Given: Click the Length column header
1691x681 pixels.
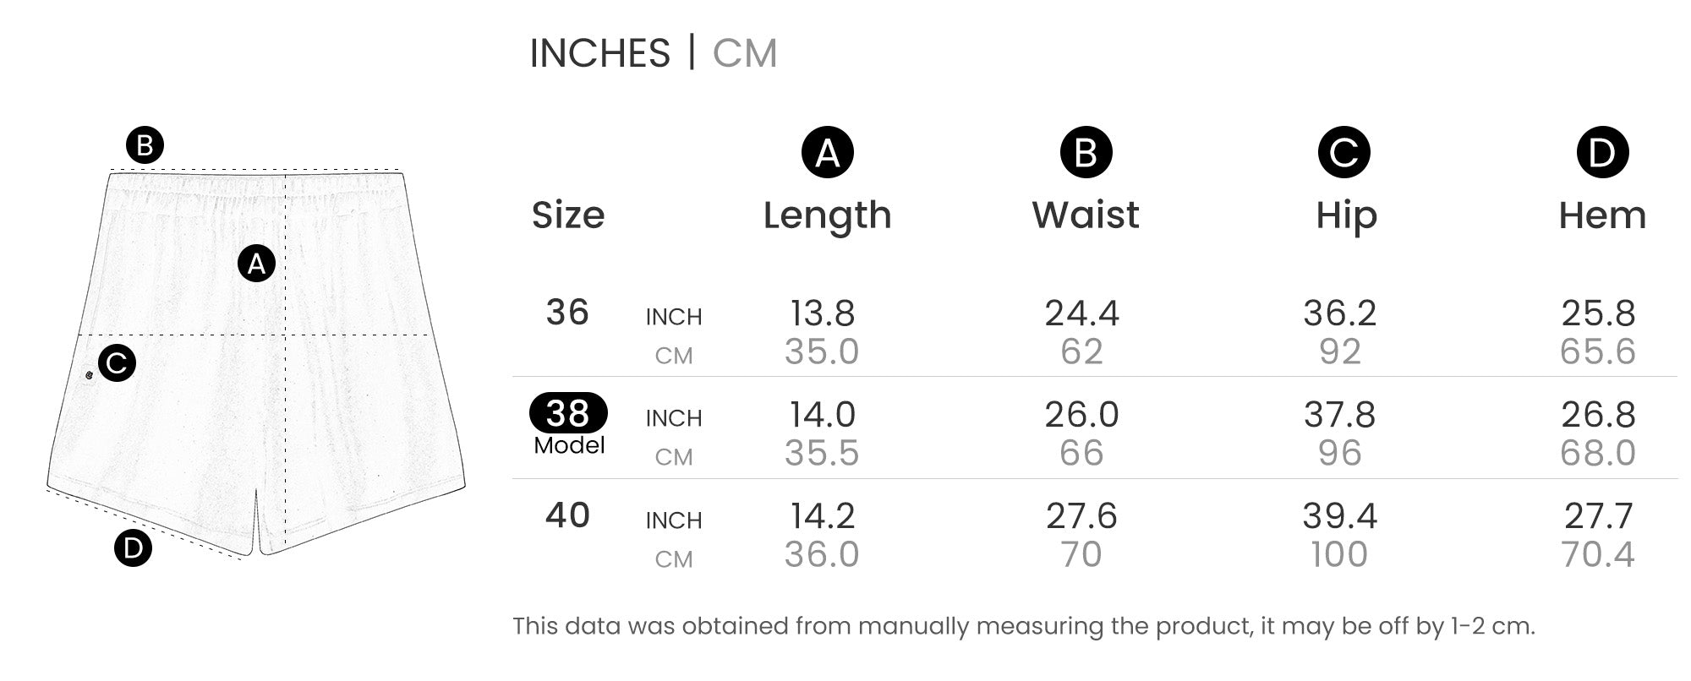Looking at the screenshot, I should (827, 215).
